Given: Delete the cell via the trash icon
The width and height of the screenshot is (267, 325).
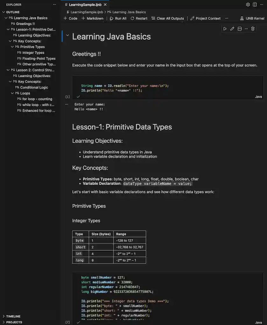Looking at the screenshot, I should 253,29.
